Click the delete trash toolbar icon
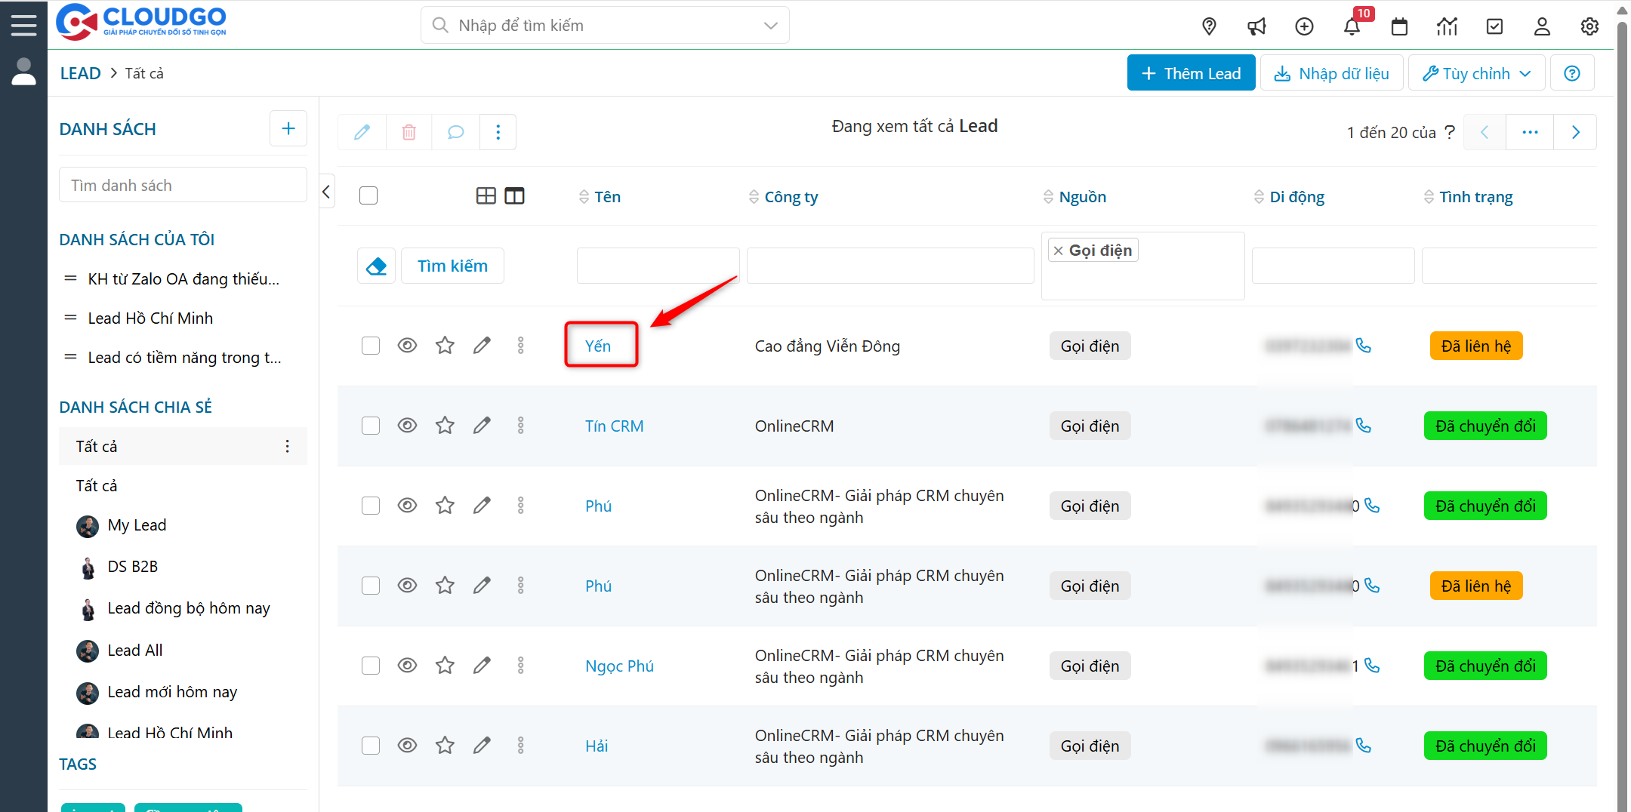 pos(409,132)
